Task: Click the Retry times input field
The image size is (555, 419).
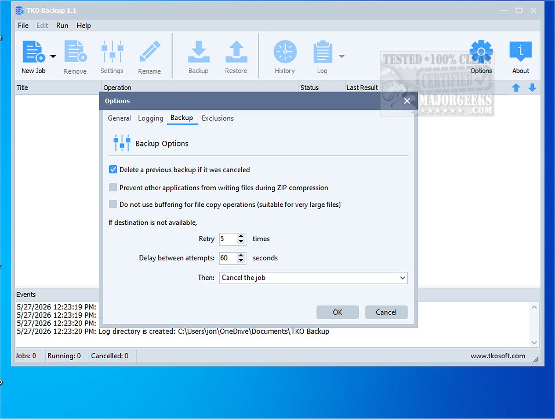Action: pos(228,239)
